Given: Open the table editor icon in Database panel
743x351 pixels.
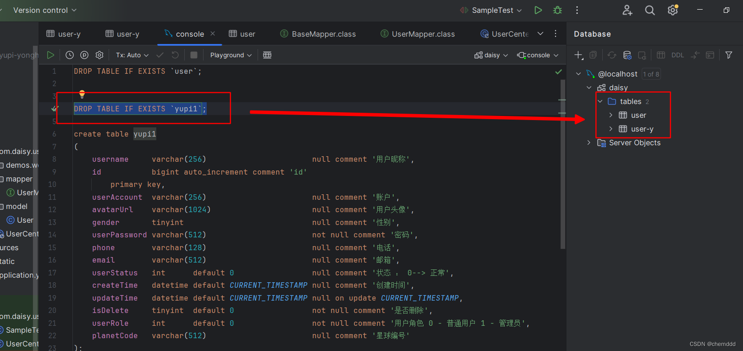Looking at the screenshot, I should (661, 55).
